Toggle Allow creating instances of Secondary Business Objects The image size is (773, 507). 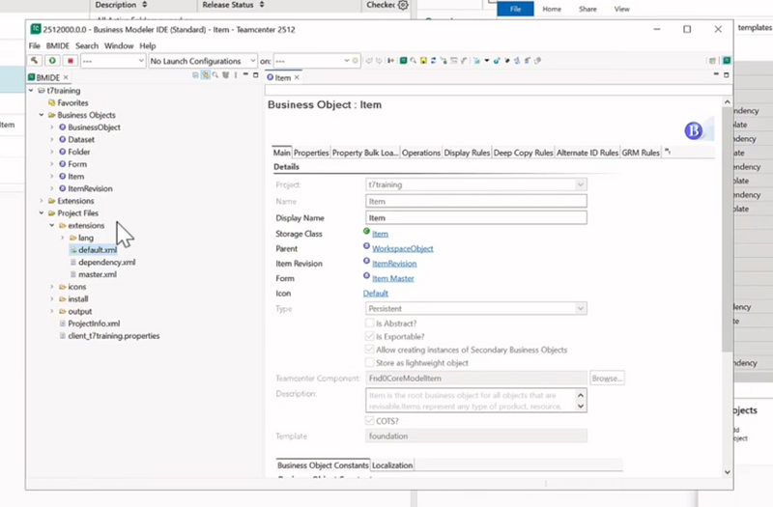click(x=369, y=350)
